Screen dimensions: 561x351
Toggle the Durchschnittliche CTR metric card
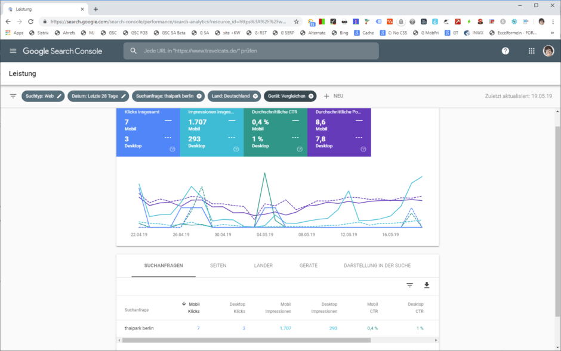click(x=276, y=132)
